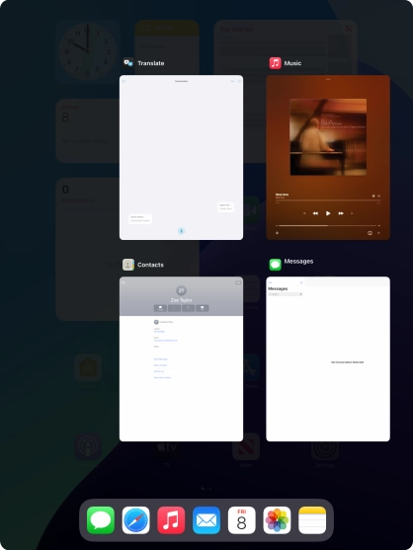Click fast-forward button in Music card
Screen dimensions: 413x550
point(340,213)
